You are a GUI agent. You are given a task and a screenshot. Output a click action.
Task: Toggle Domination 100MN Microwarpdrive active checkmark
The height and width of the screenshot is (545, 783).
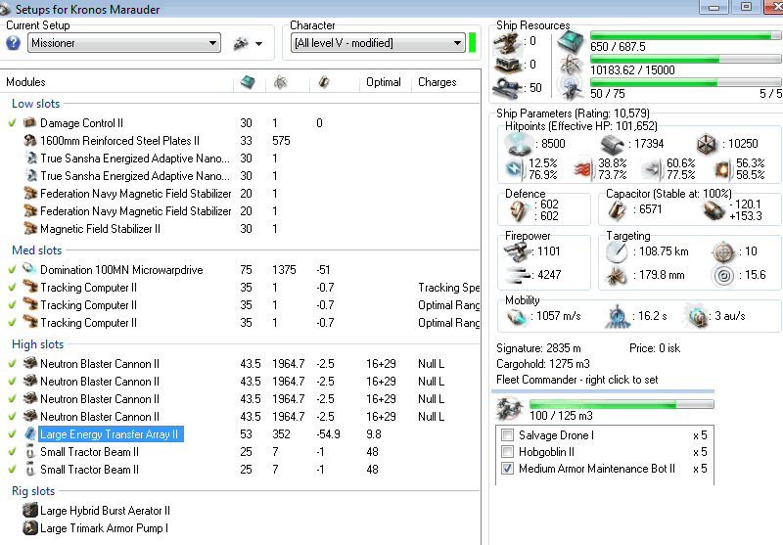point(13,269)
